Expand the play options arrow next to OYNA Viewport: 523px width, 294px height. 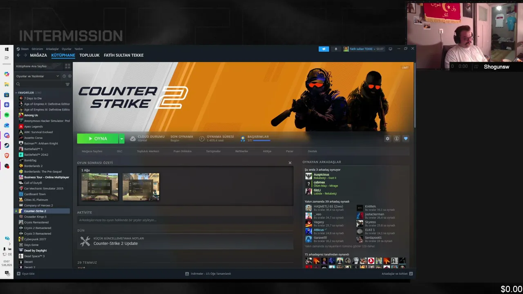coord(121,139)
